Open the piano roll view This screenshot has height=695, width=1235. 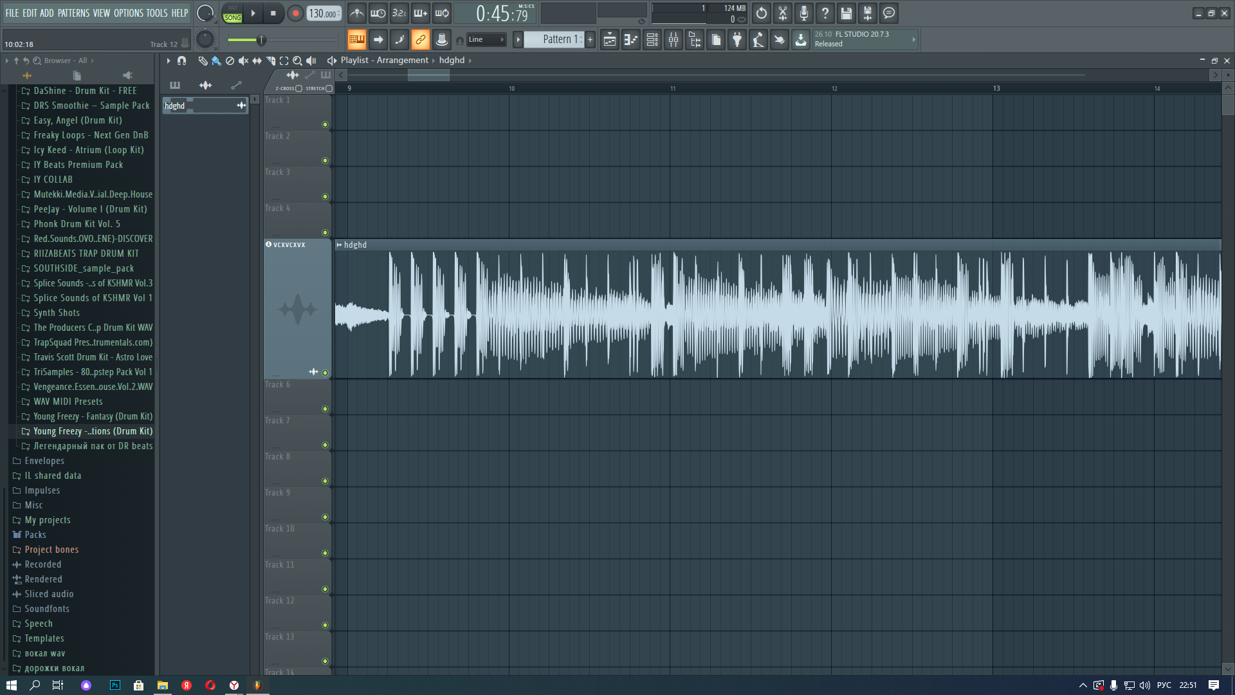click(631, 40)
